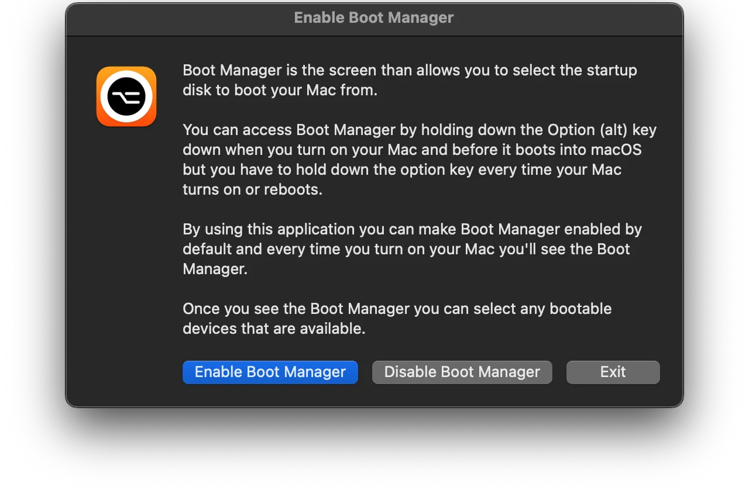Click the paragraph starting "By using this application"
Image resolution: width=749 pixels, height=494 pixels.
pyautogui.click(x=413, y=249)
